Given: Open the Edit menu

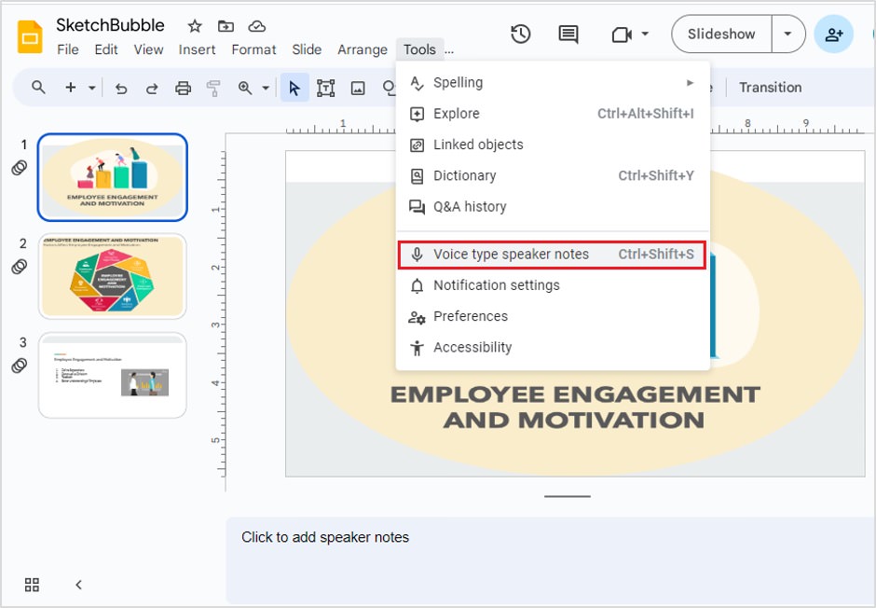Looking at the screenshot, I should click(106, 49).
